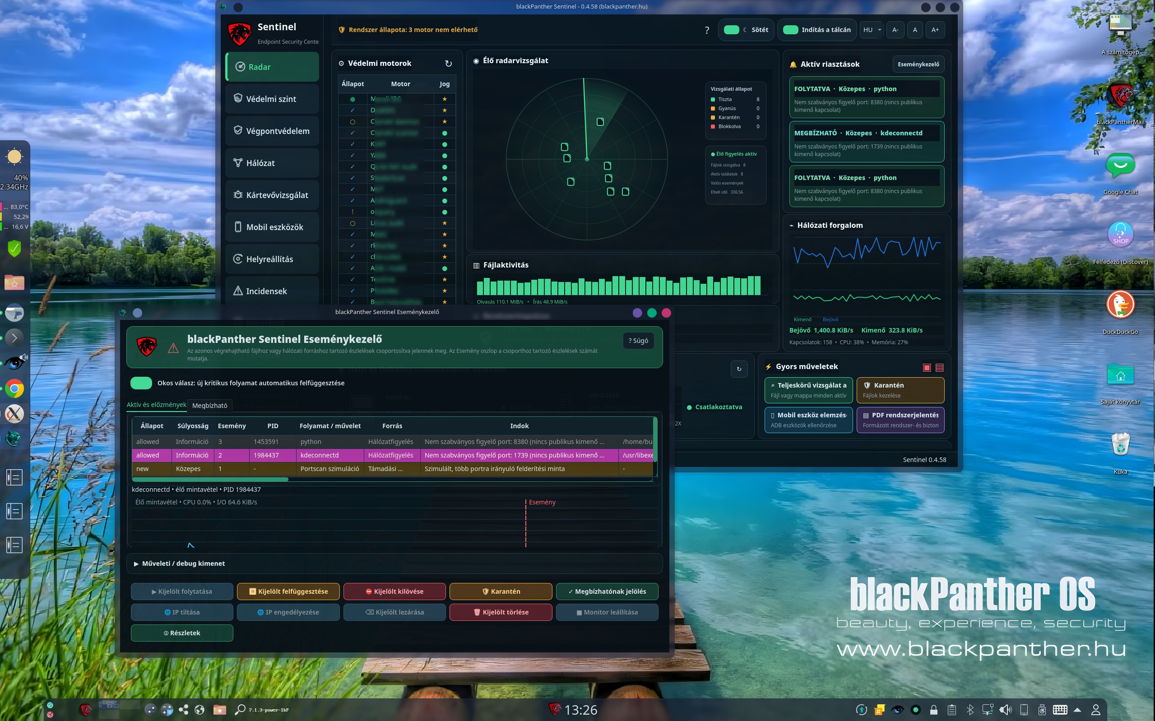Toggle the Okos válasz auto-suspend switch
This screenshot has width=1155, height=721.
click(141, 383)
